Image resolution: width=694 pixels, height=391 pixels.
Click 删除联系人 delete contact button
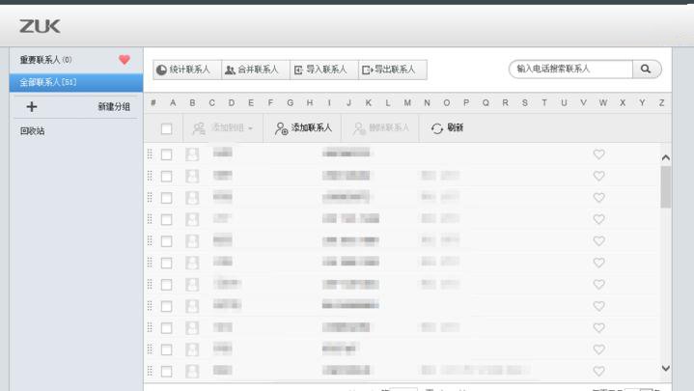pyautogui.click(x=380, y=128)
